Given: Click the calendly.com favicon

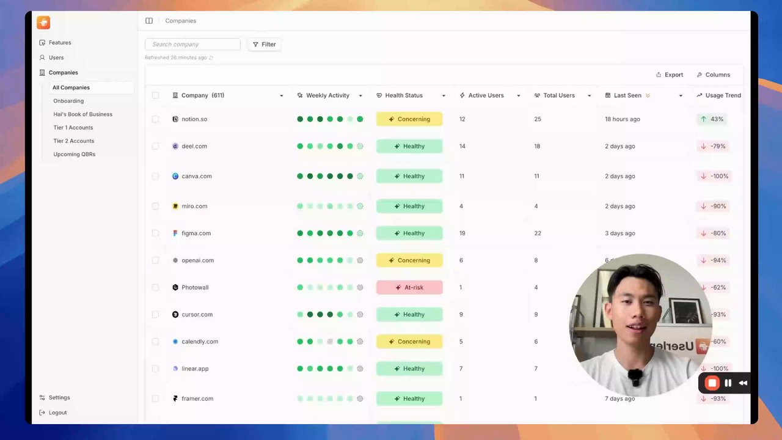Looking at the screenshot, I should tap(175, 342).
